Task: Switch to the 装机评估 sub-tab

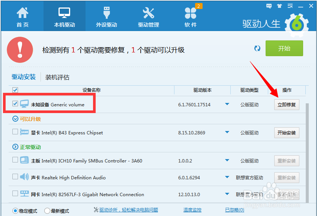Action: pyautogui.click(x=57, y=77)
